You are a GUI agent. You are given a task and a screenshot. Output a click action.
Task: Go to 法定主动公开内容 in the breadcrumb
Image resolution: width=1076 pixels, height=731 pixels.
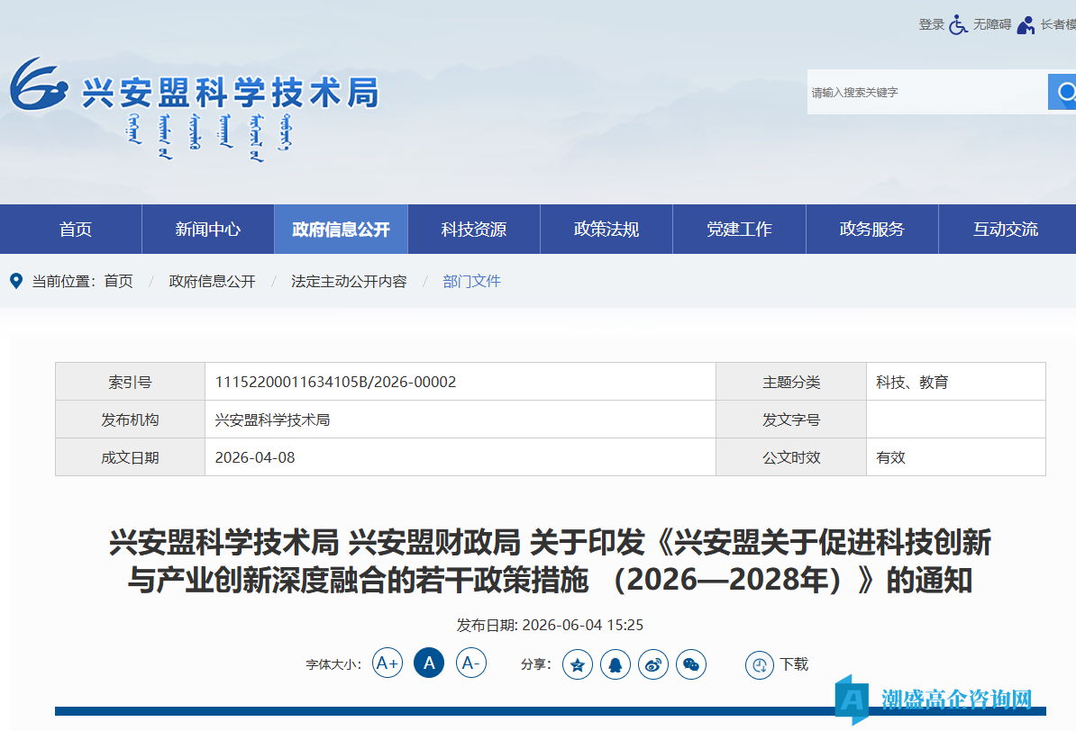point(349,281)
